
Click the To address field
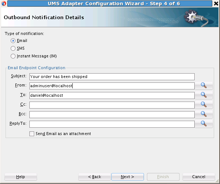click(112, 95)
